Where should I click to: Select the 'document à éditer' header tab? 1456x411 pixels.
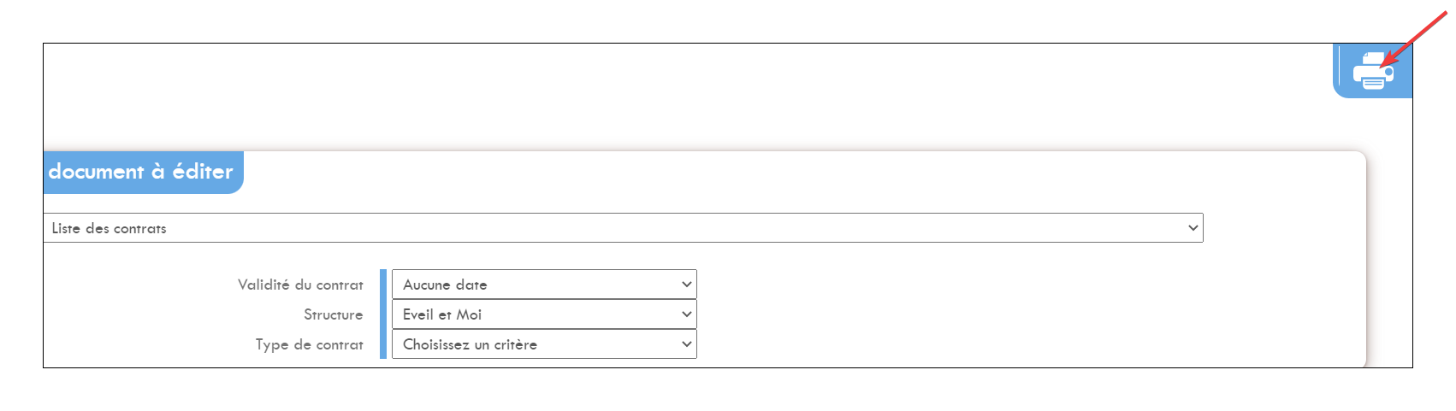coord(143,172)
